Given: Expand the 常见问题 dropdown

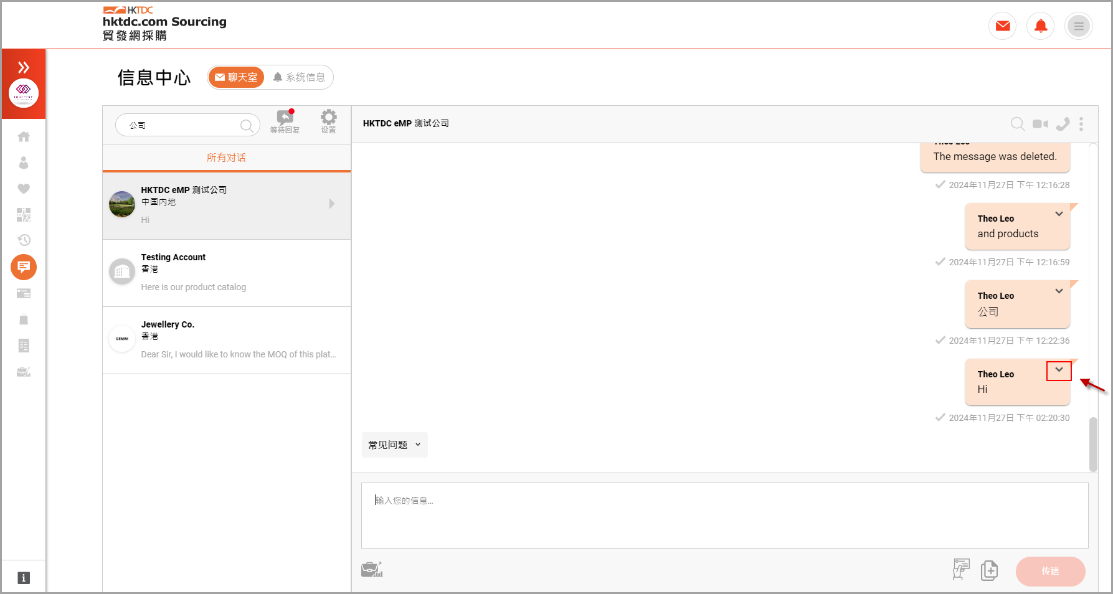Looking at the screenshot, I should click(x=395, y=445).
